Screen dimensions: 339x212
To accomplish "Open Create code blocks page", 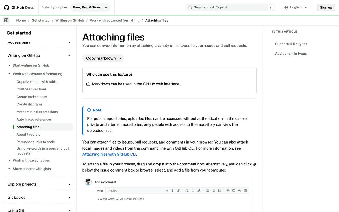I will coord(32,97).
